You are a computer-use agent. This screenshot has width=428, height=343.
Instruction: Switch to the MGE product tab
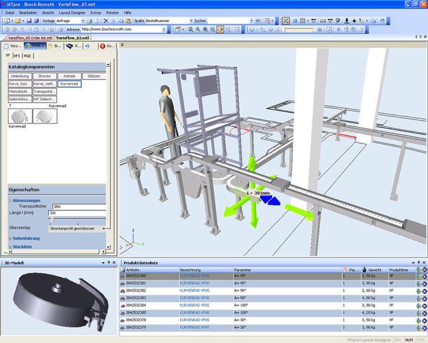(x=27, y=55)
